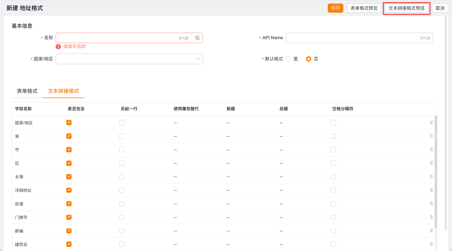Enable 另起一行 for the 国家/地区 row

(122, 123)
